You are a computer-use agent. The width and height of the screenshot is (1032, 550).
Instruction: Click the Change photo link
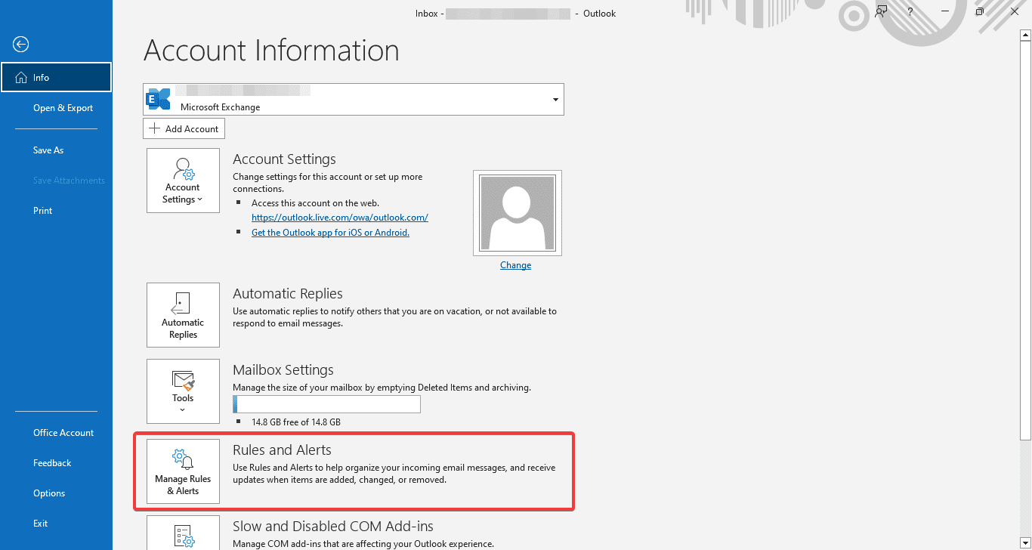pyautogui.click(x=515, y=265)
